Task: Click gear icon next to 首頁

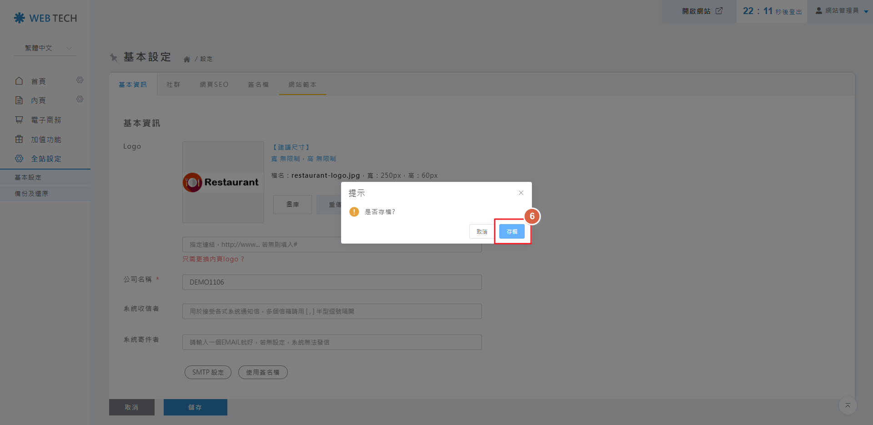Action: click(x=80, y=80)
